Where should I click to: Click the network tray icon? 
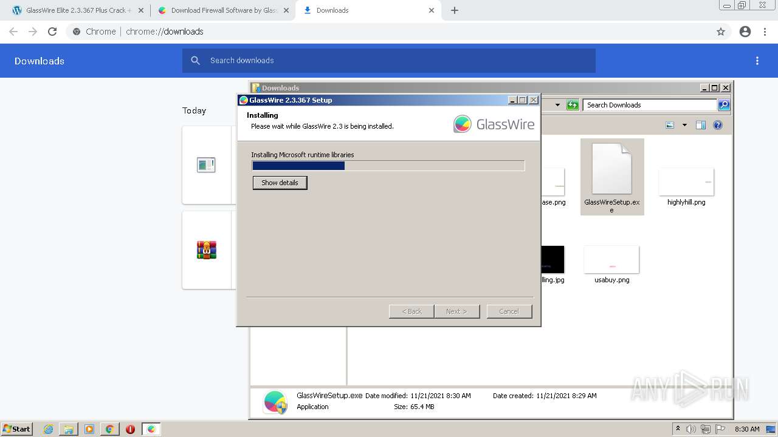(705, 429)
